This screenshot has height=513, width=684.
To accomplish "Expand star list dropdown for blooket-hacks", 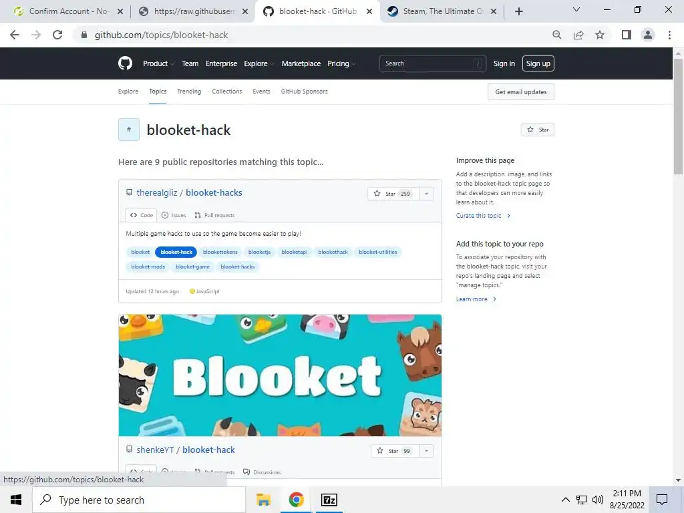I will (426, 194).
